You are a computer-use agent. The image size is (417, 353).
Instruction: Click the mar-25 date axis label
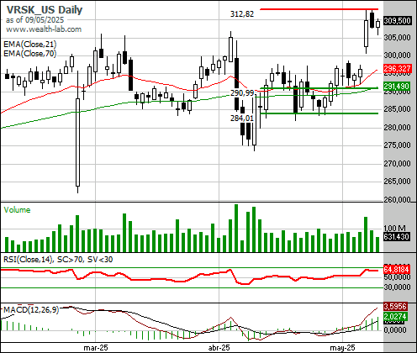(96, 348)
